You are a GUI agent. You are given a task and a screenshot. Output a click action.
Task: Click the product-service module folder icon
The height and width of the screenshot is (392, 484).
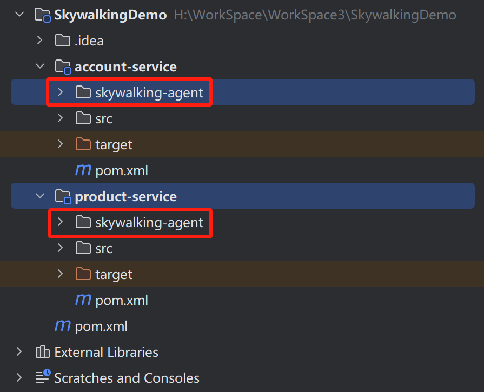tap(63, 197)
